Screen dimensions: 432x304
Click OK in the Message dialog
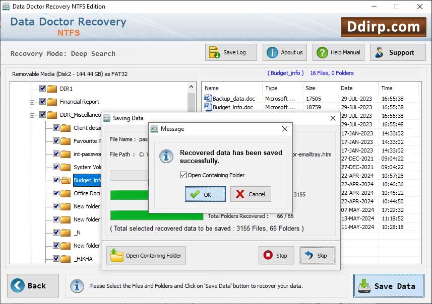click(x=205, y=194)
